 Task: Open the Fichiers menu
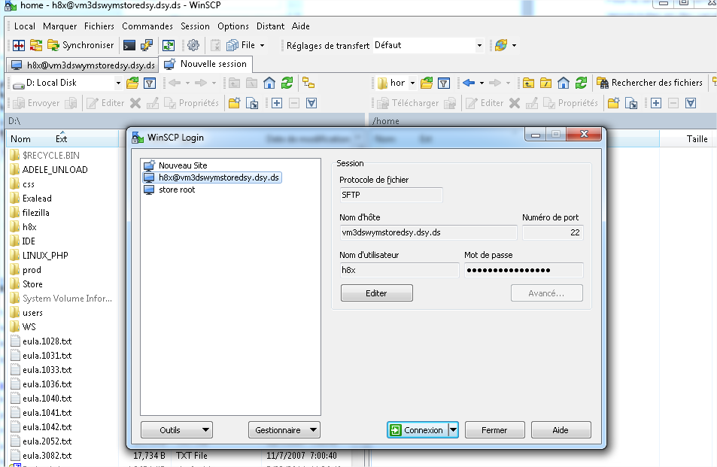pos(99,26)
